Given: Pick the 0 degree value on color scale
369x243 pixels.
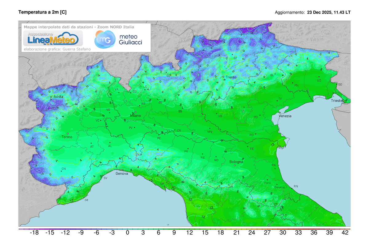Looking at the screenshot, I should point(127,233).
